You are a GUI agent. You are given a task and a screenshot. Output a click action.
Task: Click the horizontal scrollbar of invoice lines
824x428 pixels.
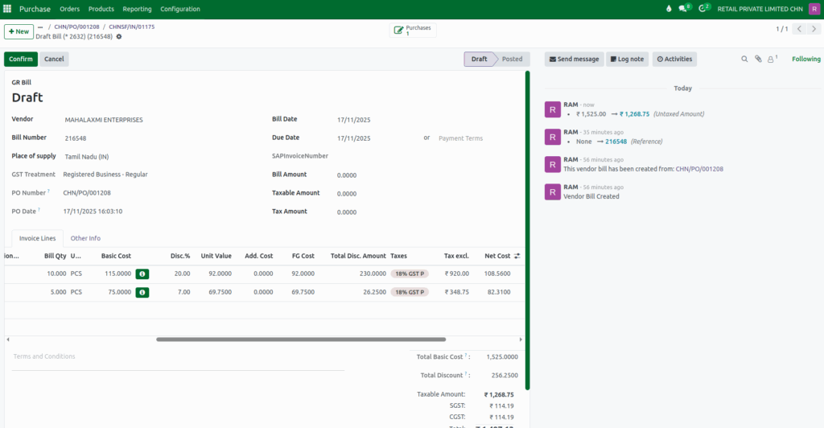[x=301, y=340]
